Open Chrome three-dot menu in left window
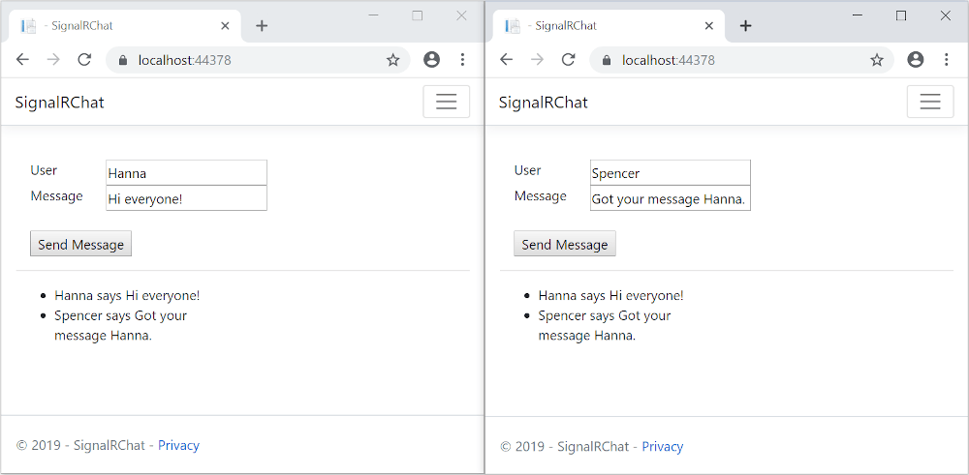969x475 pixels. [462, 60]
